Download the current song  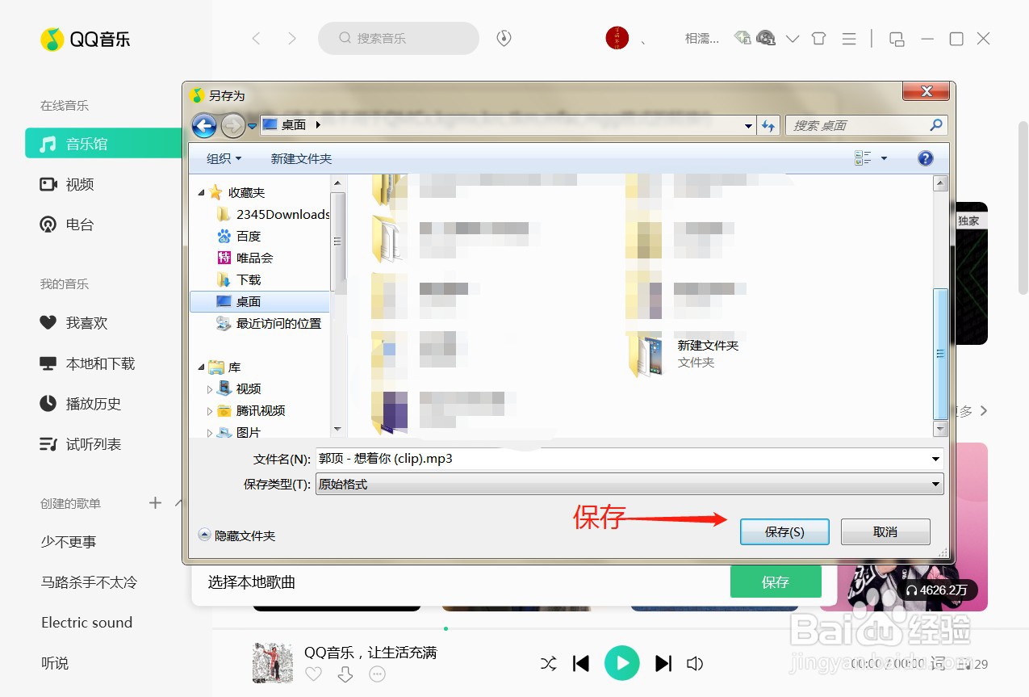345,674
